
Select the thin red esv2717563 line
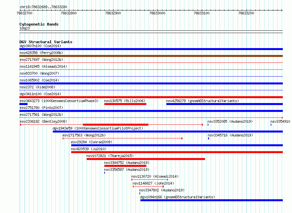pyautogui.click(x=122, y=138)
